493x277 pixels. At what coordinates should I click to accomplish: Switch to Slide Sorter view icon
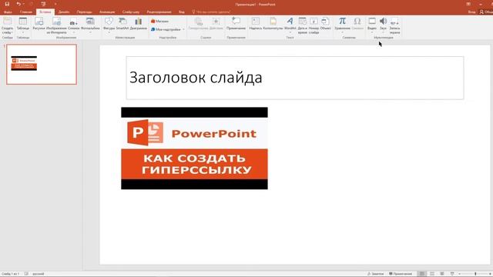432,274
